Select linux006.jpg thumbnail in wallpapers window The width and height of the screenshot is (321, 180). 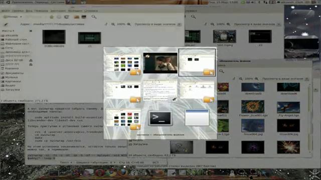click(x=288, y=125)
